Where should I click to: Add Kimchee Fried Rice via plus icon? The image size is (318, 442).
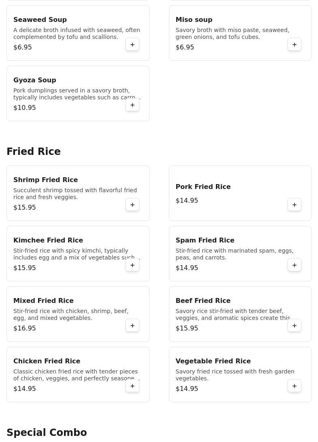(132, 265)
